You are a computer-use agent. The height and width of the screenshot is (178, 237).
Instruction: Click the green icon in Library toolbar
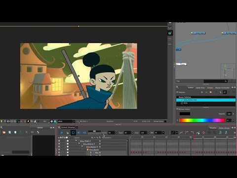pos(21,132)
